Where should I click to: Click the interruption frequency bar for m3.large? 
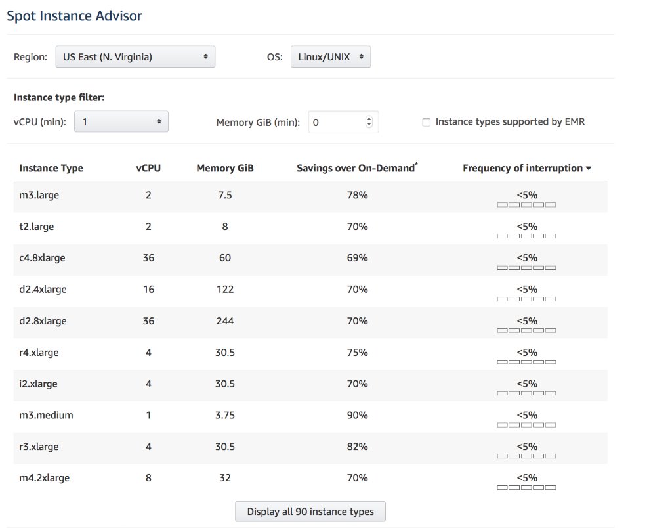tap(527, 205)
